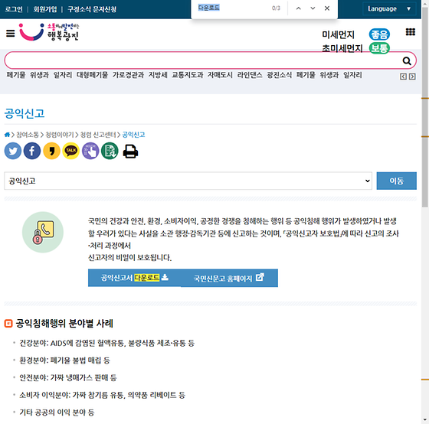Select the 교통지도과 keyword
Screen dimensions: 429x424
pos(188,75)
